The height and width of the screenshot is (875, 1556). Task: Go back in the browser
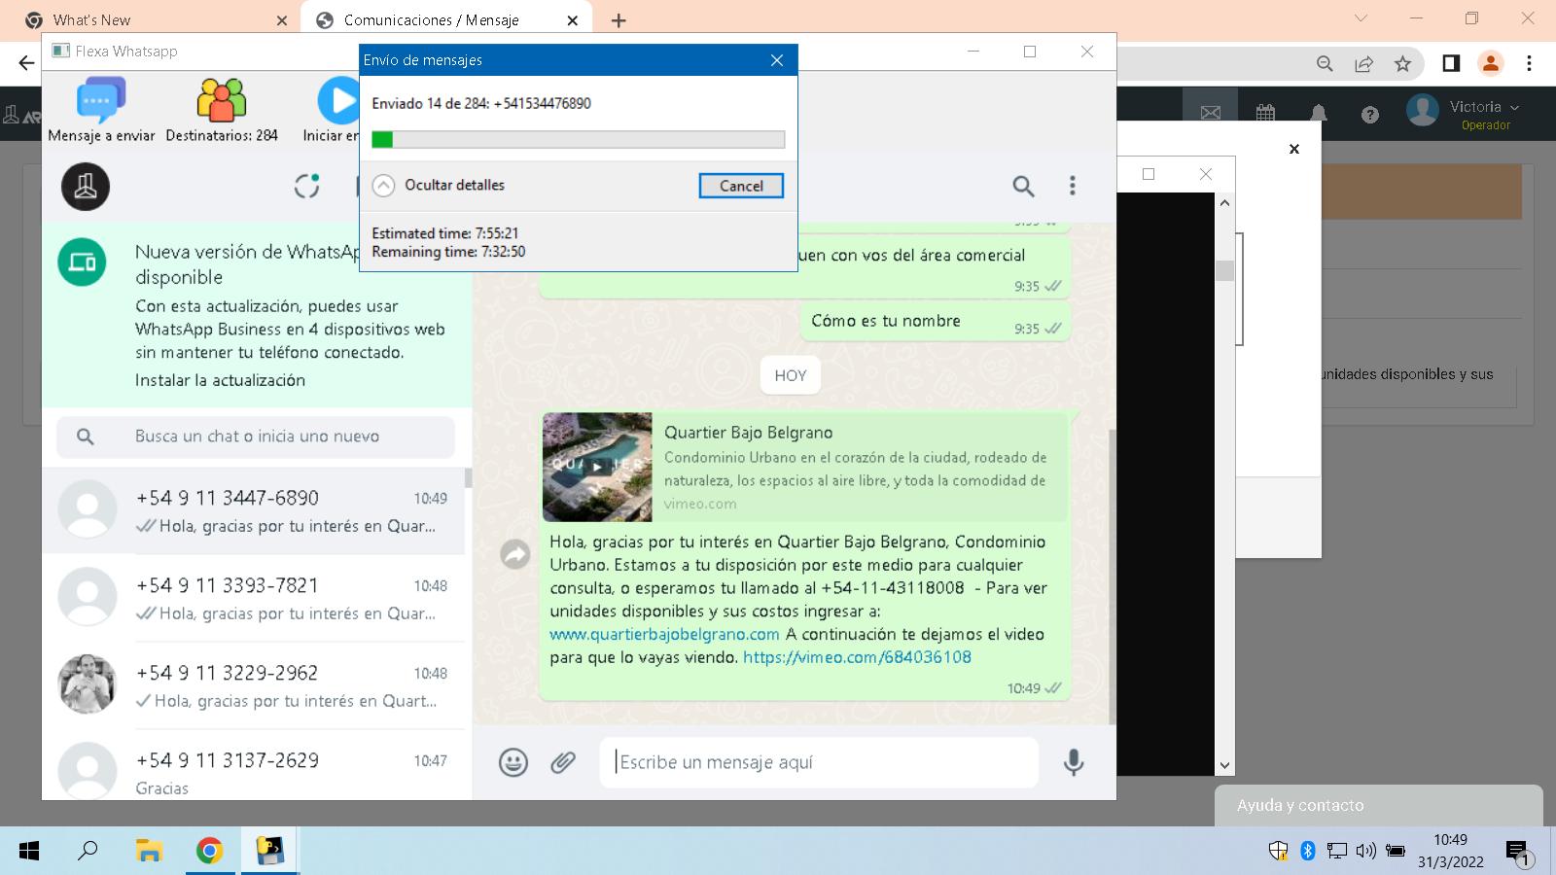click(x=26, y=63)
